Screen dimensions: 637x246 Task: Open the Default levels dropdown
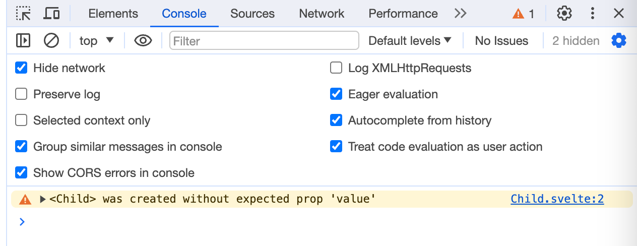[410, 40]
